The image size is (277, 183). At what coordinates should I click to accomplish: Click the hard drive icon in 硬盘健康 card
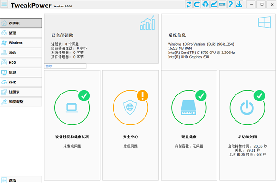click(x=188, y=108)
